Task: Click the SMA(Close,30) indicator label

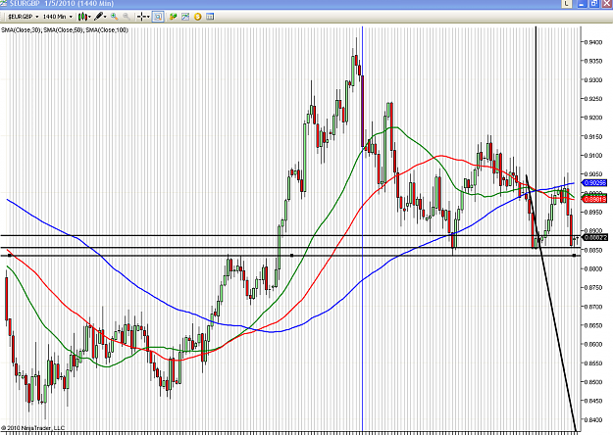Action: tap(21, 30)
